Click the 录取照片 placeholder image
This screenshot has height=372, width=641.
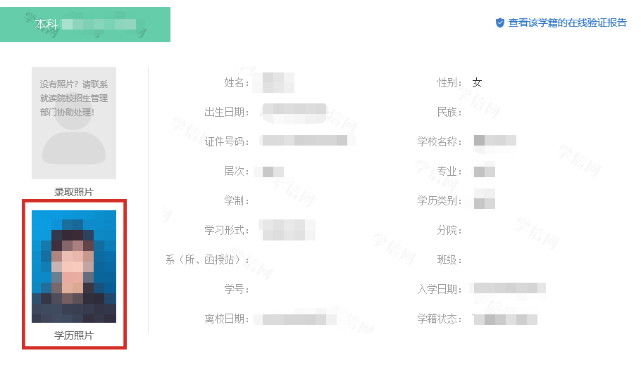74,123
